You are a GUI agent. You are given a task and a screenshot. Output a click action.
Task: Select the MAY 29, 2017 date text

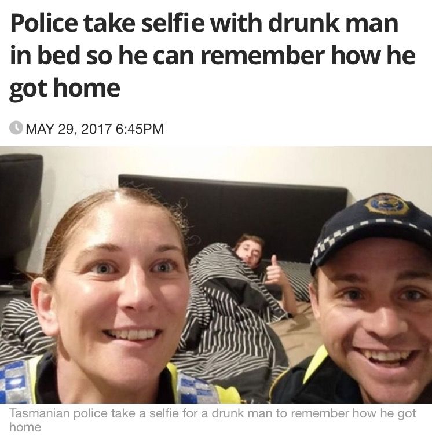coord(68,129)
